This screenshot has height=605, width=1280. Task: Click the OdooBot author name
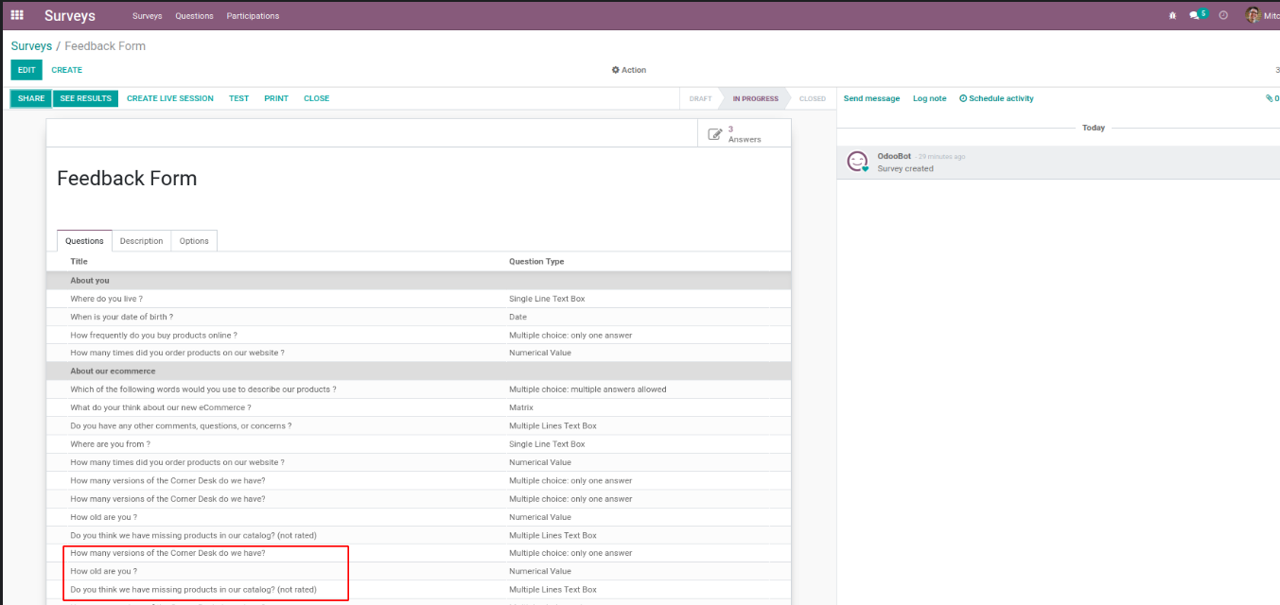(x=893, y=156)
